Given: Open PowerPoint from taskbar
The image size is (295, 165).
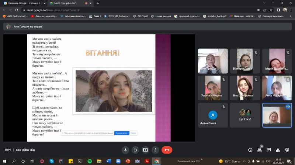Looking at the screenshot, I should click(x=128, y=161).
